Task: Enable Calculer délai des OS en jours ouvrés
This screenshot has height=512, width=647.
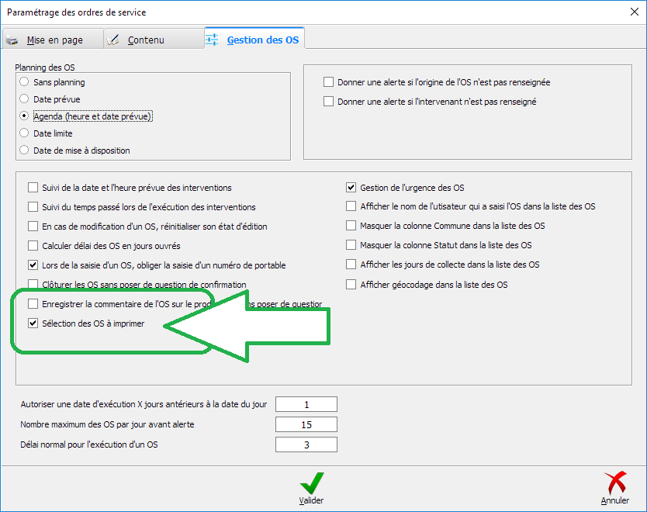Action: coord(33,246)
